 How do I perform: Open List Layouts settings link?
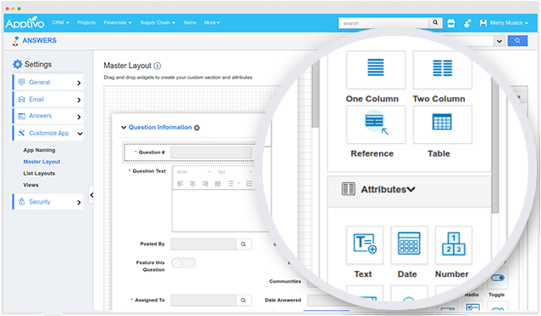39,173
